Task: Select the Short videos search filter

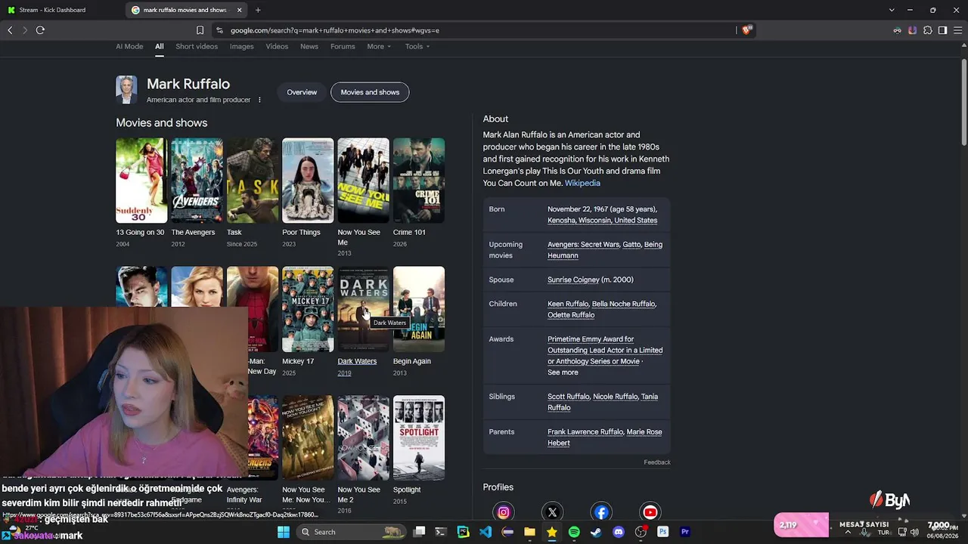Action: 197,47
